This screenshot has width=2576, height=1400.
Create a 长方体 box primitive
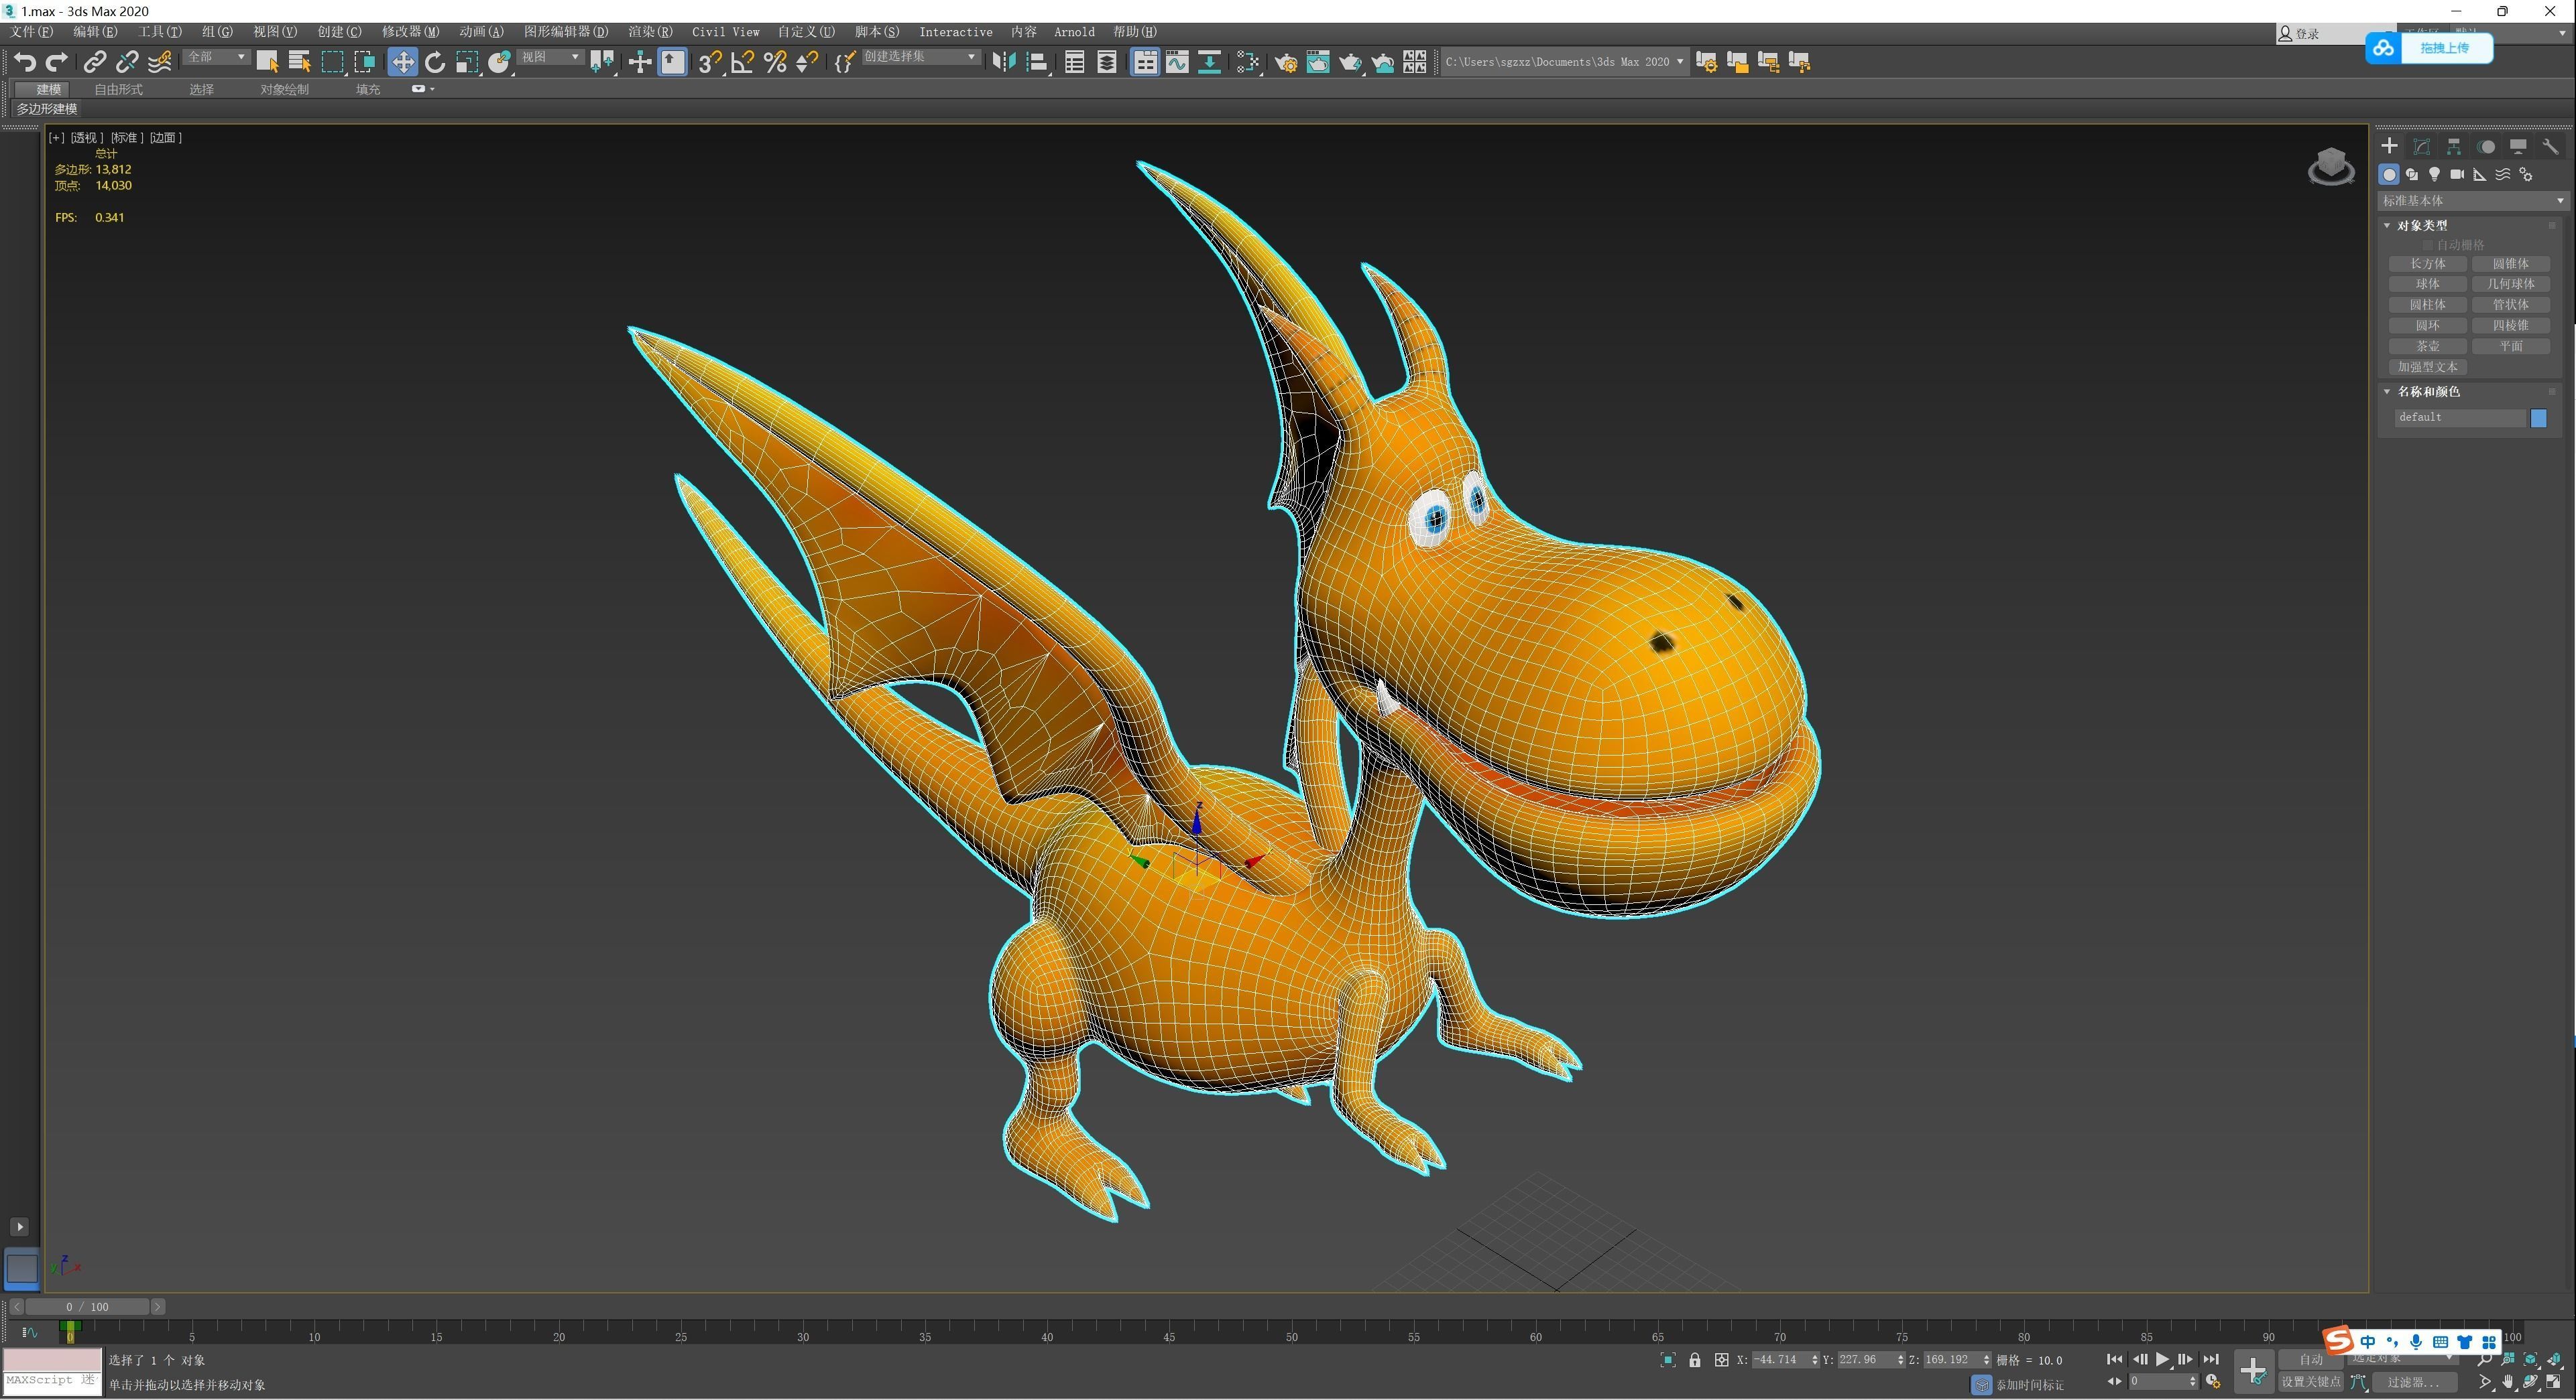(x=2427, y=264)
